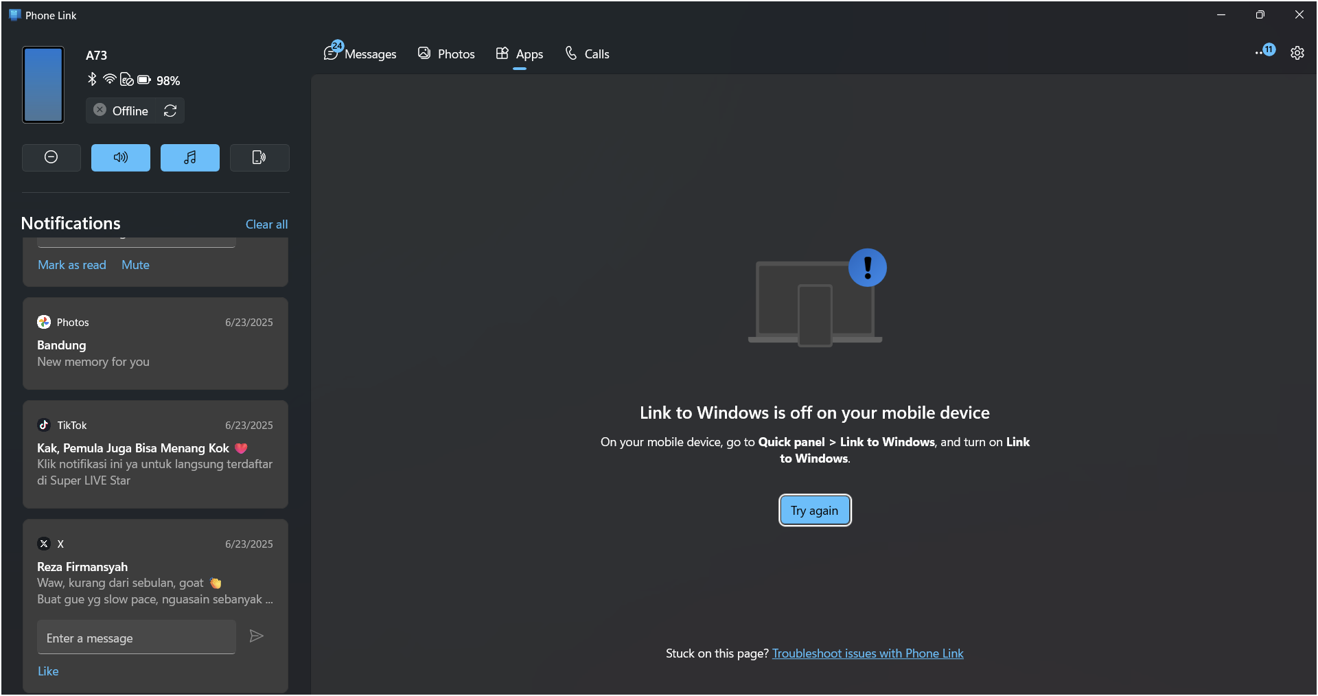Click the device name A73
Viewport: 1318px width, 696px height.
click(96, 56)
